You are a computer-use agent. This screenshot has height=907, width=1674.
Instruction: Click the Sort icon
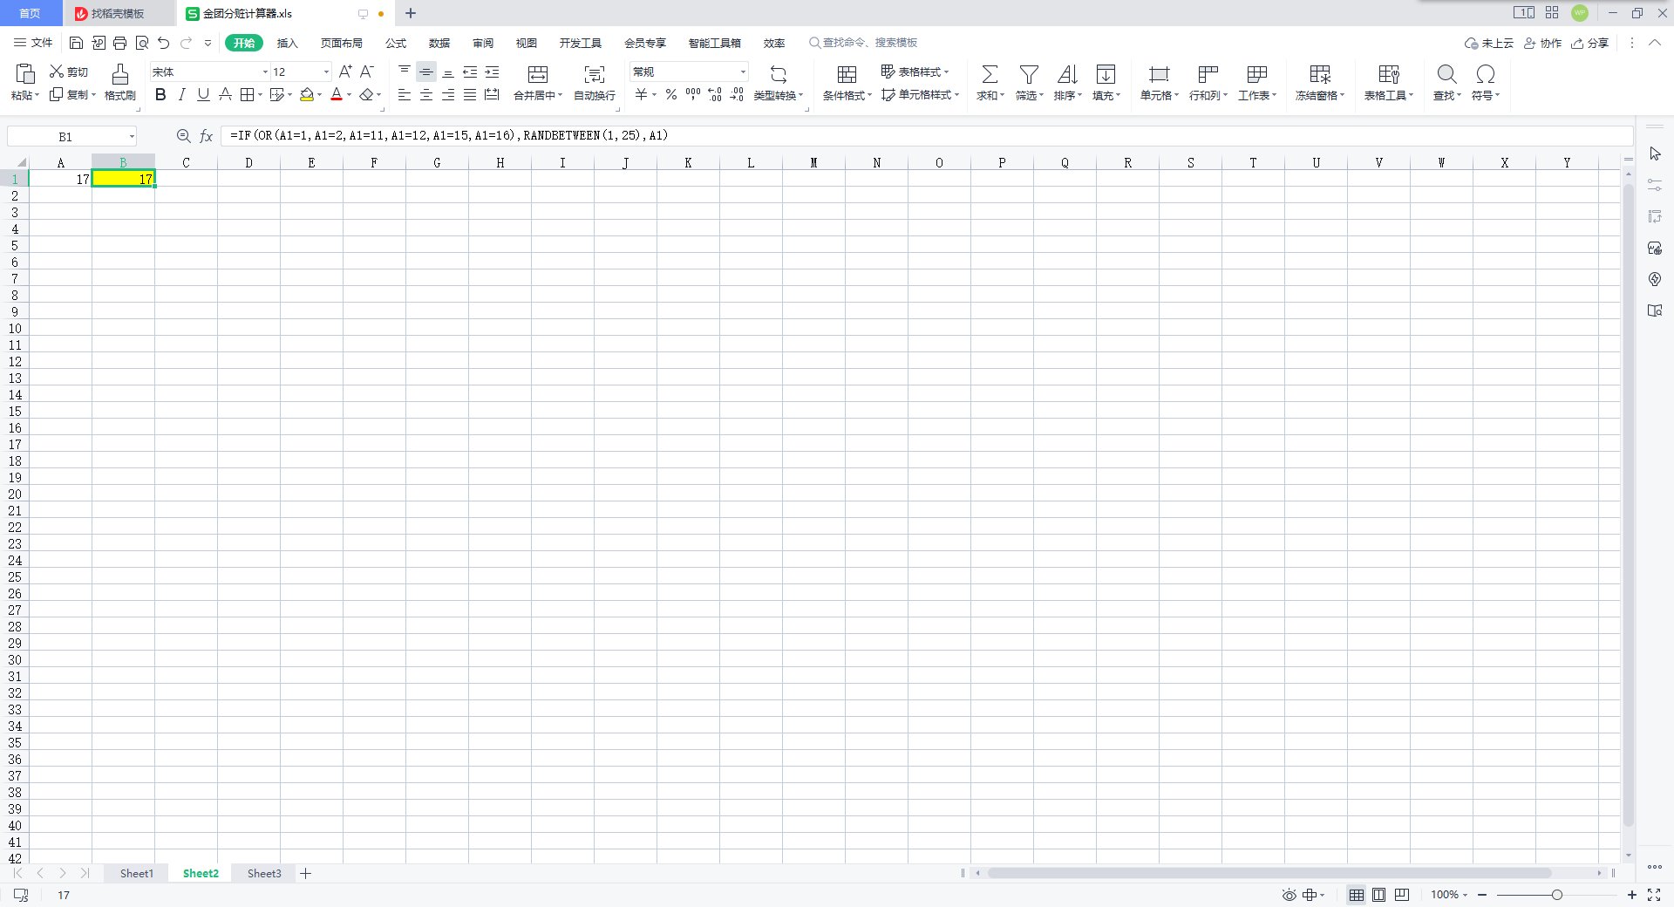[x=1067, y=74]
